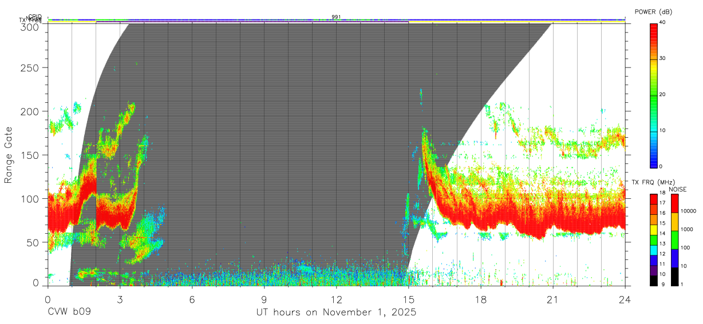Click the yellow-orange segment of NOISE bar

[674, 222]
